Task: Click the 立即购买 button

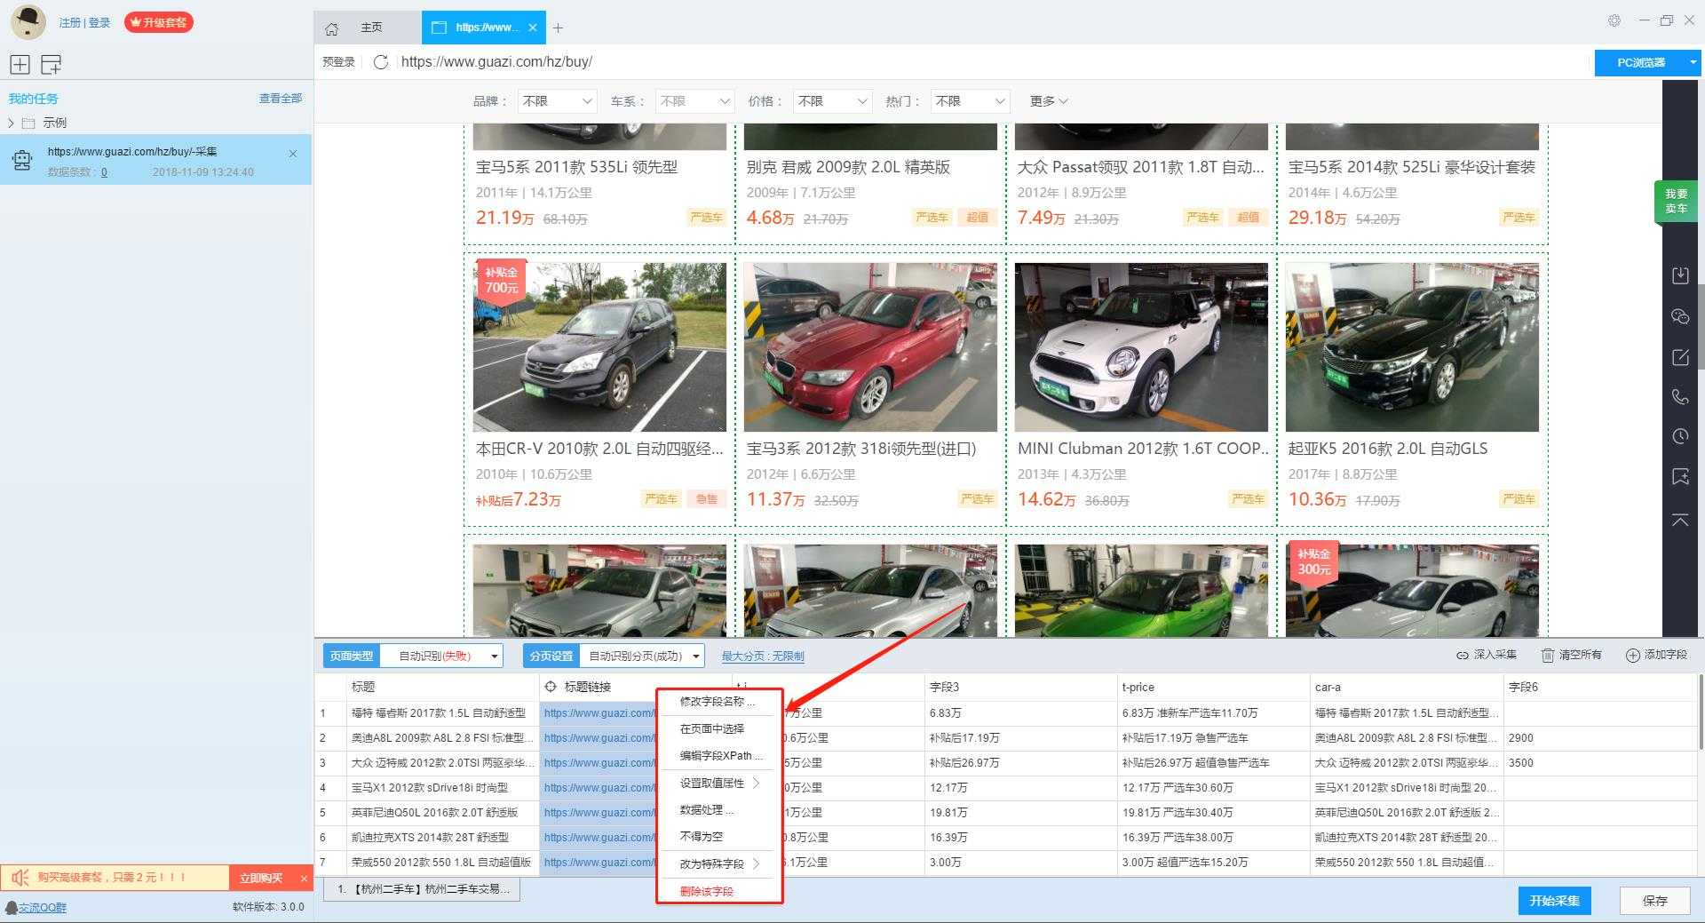Action: point(261,878)
